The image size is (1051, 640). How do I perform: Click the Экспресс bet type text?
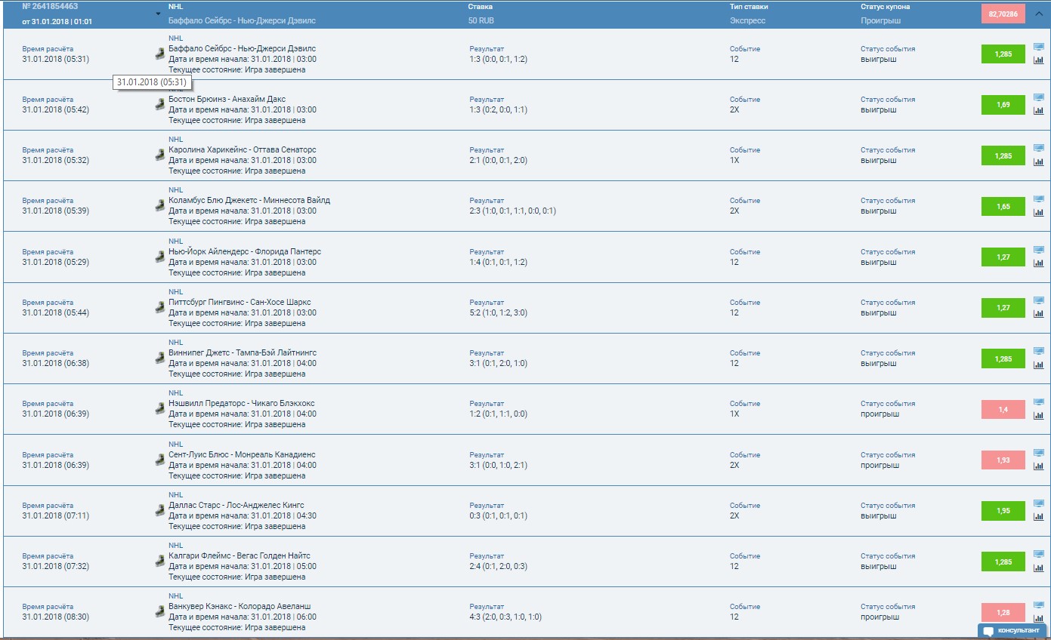[x=748, y=21]
